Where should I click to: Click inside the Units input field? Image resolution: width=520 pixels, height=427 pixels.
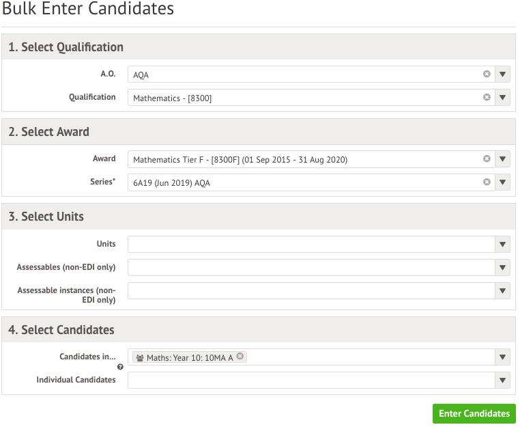311,244
